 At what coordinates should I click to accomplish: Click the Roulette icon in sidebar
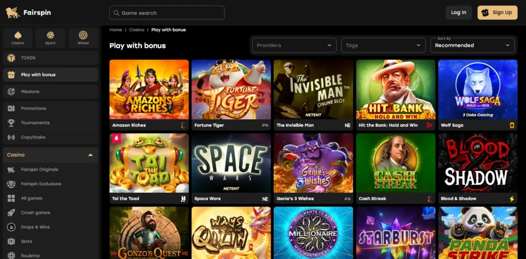coord(11,255)
